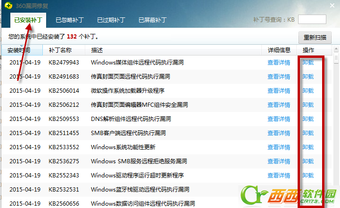Click description SMB客户端远程代码执行漏洞
Screen dimensions: 340x208
point(129,133)
